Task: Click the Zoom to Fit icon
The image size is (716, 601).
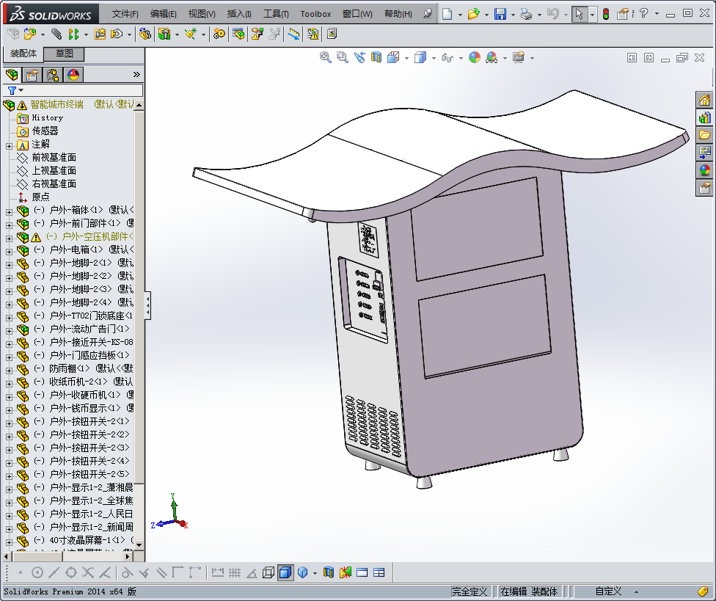Action: coord(326,57)
